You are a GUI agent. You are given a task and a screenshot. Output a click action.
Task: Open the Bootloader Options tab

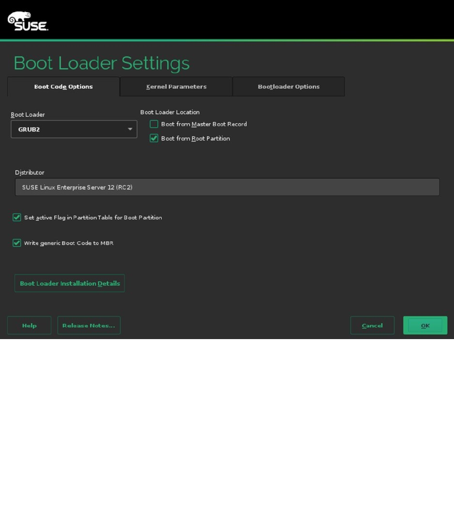pos(289,87)
